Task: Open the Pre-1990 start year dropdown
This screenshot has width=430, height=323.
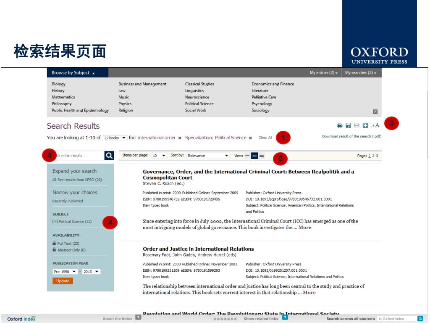Action: point(65,272)
